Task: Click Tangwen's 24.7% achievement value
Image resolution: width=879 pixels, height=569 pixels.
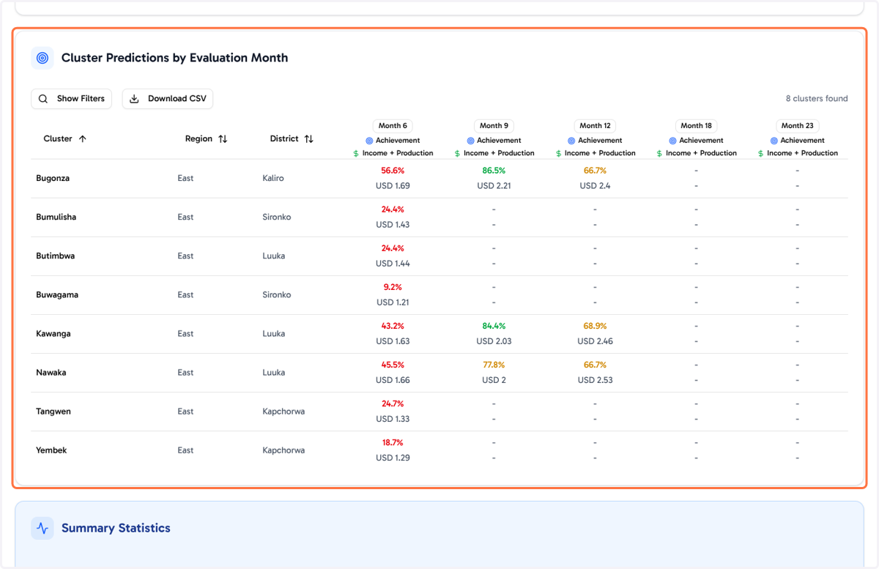Action: (x=393, y=403)
